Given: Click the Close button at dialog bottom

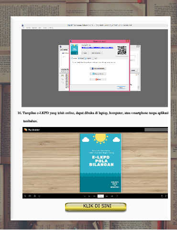Looking at the screenshot, I should coord(121,88).
